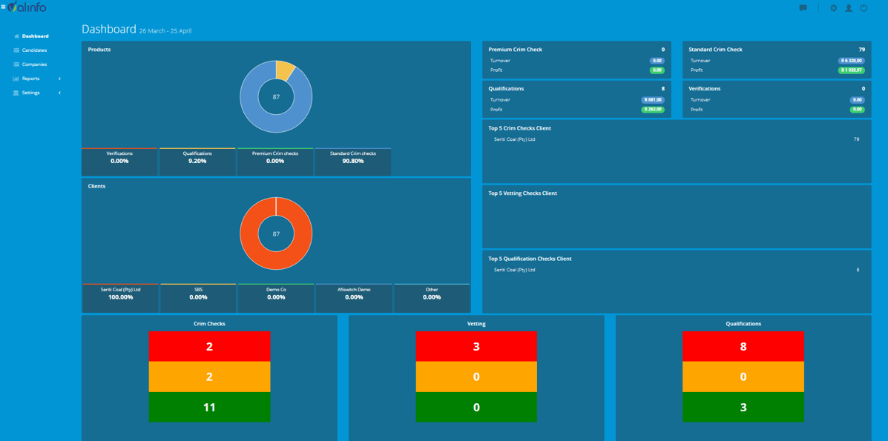Click the Settings sidebar label
The height and width of the screenshot is (441, 888).
click(x=31, y=93)
